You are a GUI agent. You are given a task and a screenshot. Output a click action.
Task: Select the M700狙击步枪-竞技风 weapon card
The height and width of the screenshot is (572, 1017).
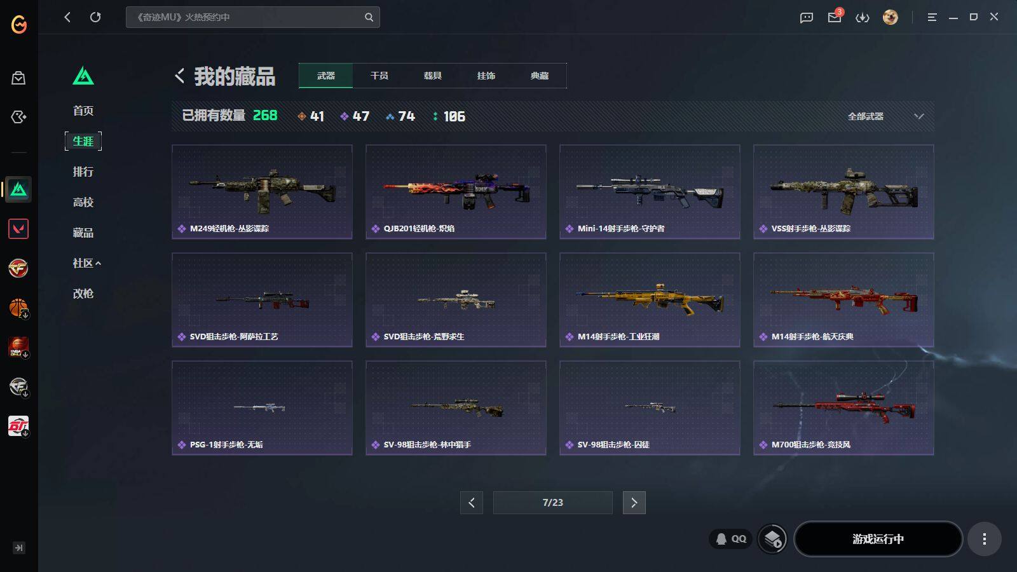[x=843, y=408]
